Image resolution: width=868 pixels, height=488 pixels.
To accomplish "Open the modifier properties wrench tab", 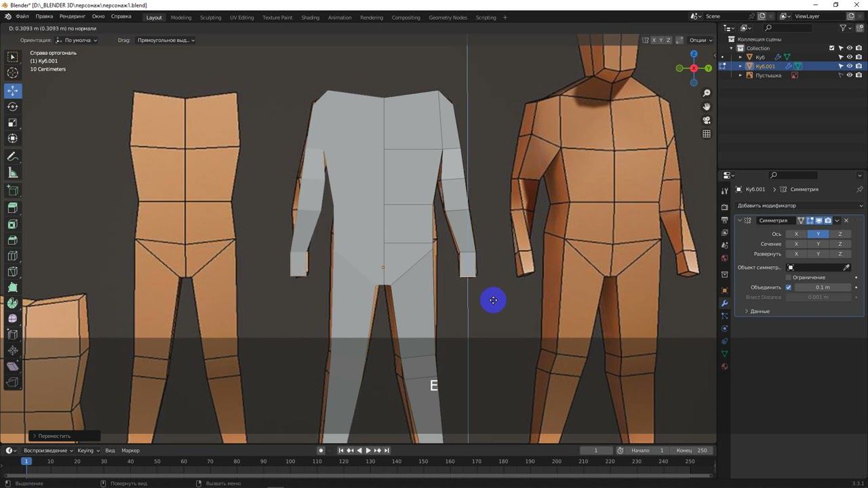I will [725, 303].
